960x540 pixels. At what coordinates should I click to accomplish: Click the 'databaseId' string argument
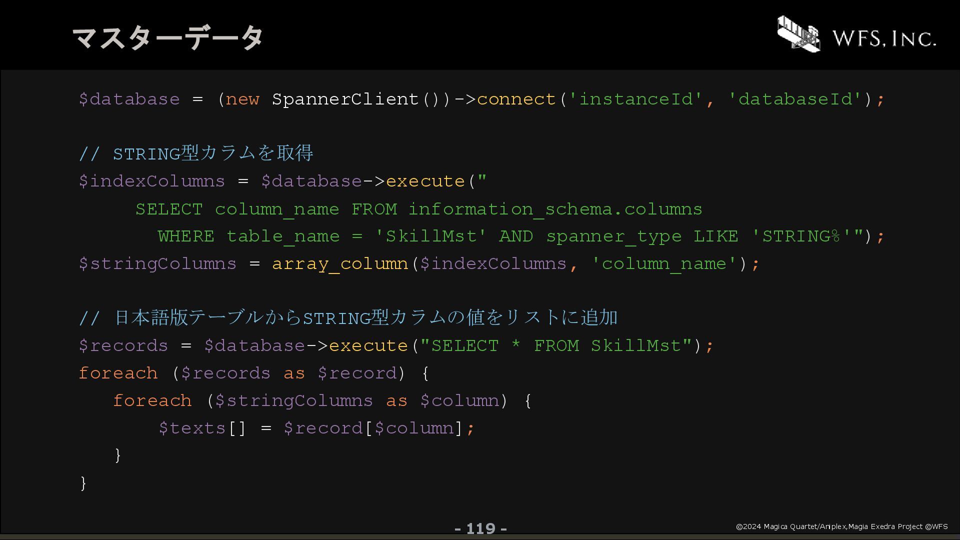(795, 99)
